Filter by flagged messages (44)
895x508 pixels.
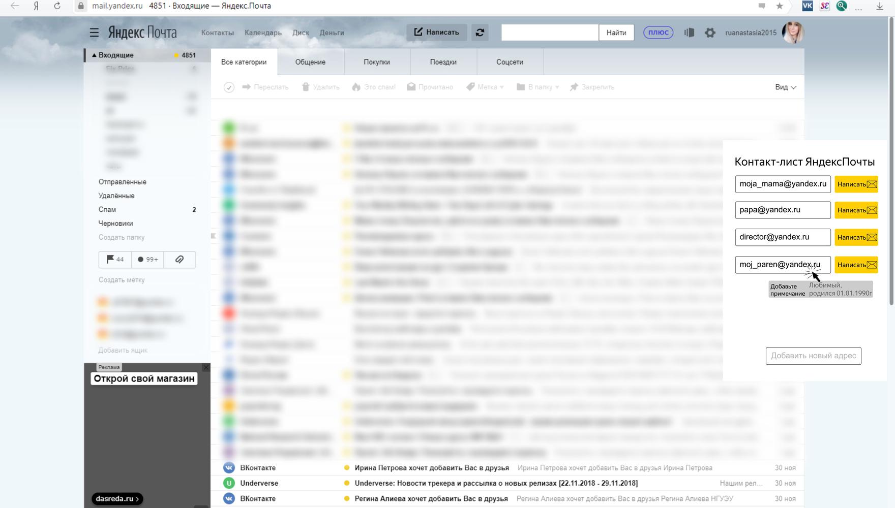[115, 259]
